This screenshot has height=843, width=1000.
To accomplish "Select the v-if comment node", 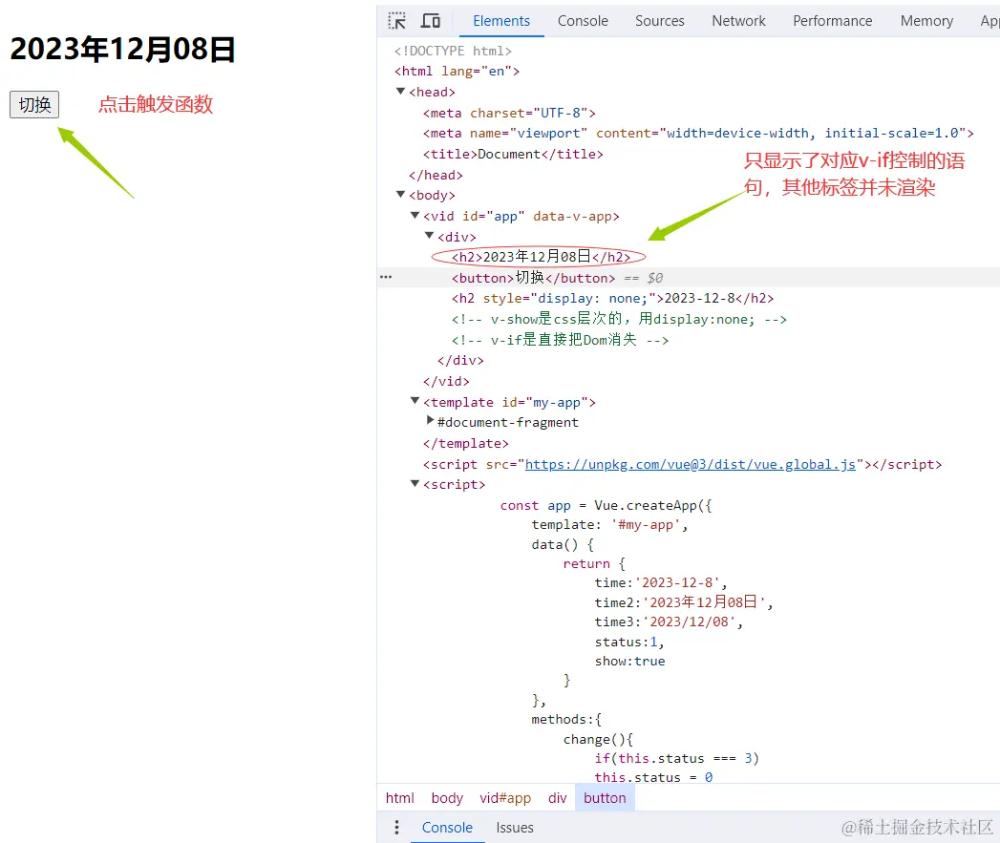I will pos(560,340).
